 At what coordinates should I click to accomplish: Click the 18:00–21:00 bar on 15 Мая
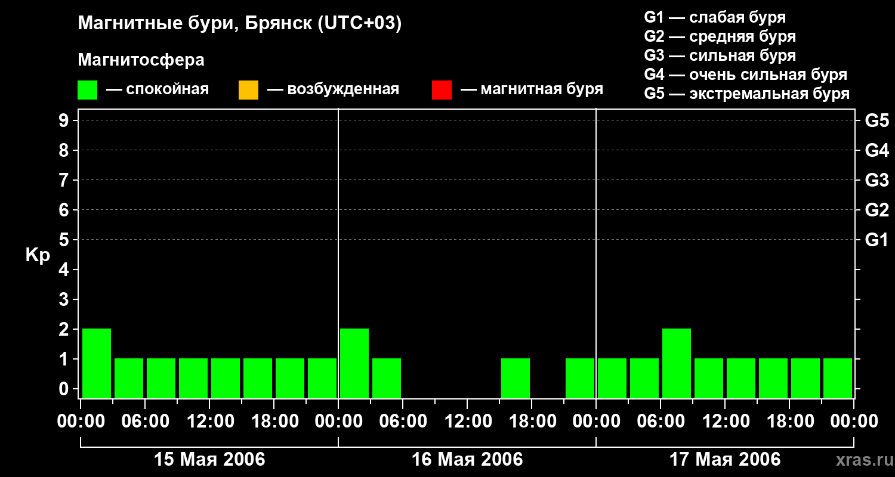pyautogui.click(x=290, y=378)
